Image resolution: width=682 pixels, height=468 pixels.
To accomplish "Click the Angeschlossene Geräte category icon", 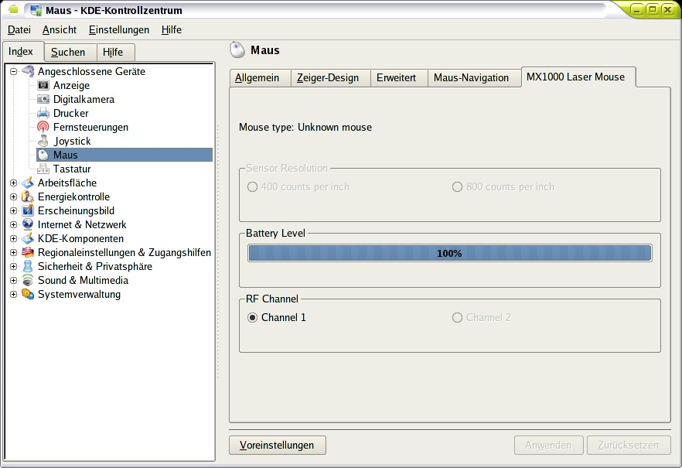I will click(x=28, y=71).
